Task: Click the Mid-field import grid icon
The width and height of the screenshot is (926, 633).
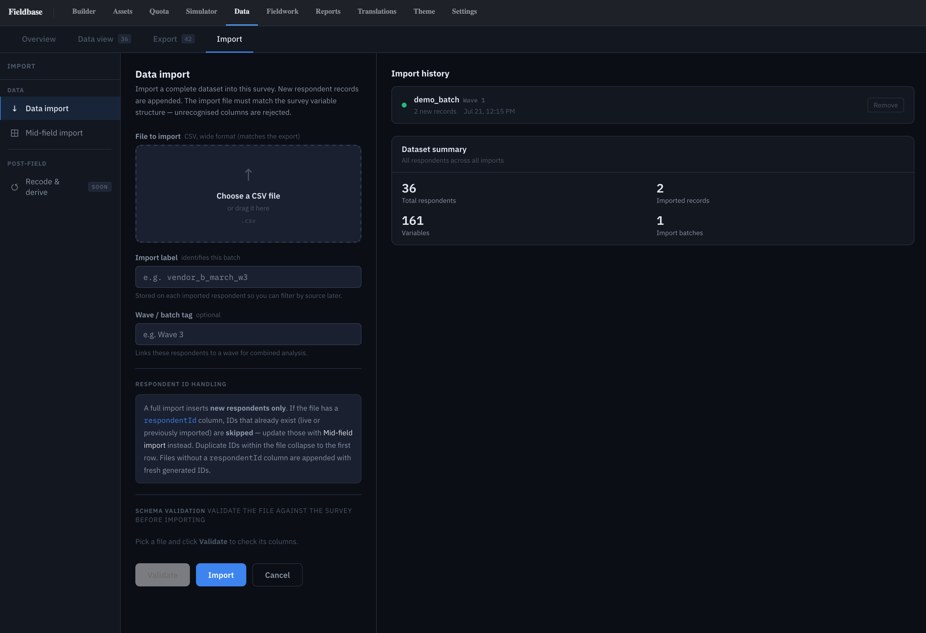Action: (15, 133)
